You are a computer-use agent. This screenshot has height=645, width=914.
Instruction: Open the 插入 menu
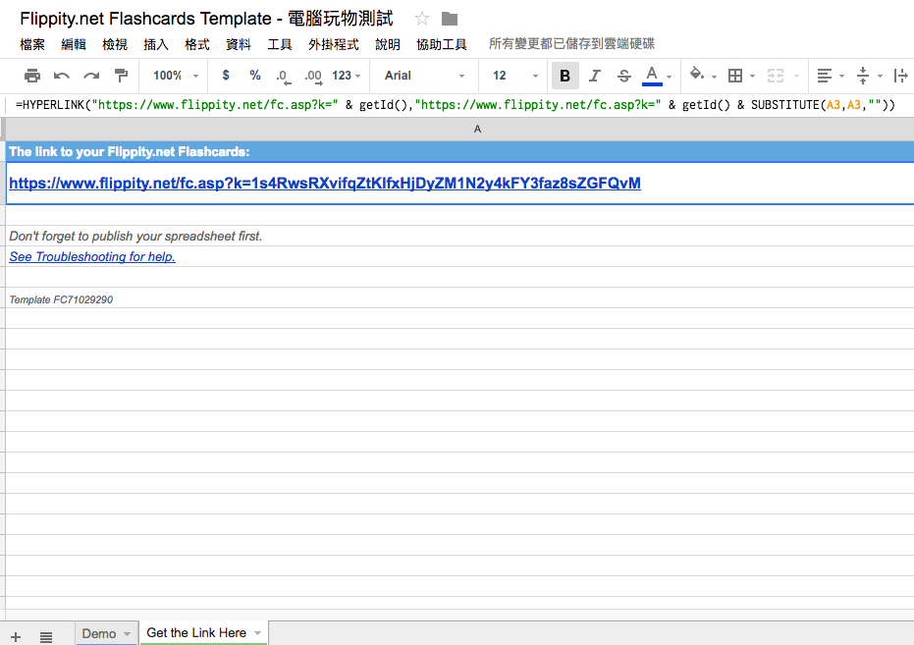[x=156, y=44]
